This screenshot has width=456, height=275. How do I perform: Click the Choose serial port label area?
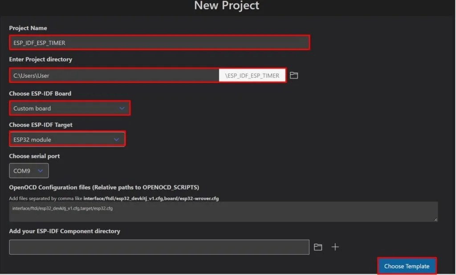pos(34,156)
